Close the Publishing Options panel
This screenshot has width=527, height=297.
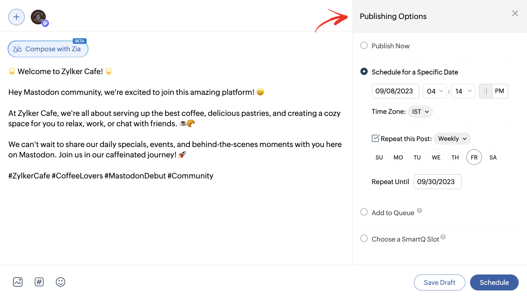click(x=515, y=13)
